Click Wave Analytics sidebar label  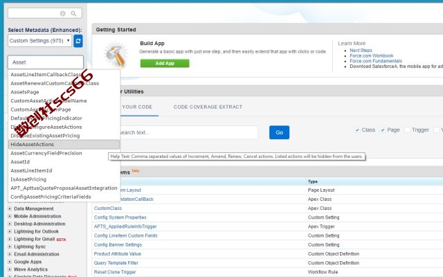pyautogui.click(x=30, y=269)
